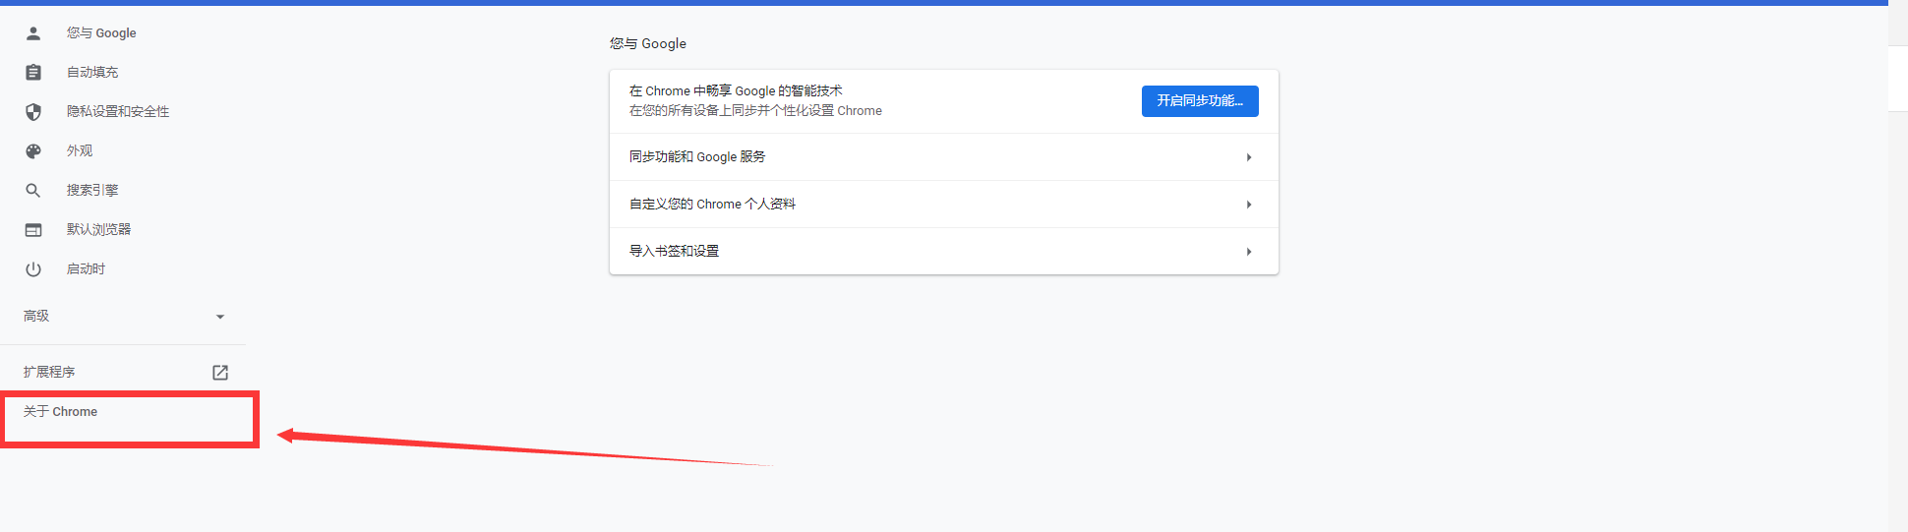Image resolution: width=1908 pixels, height=532 pixels.
Task: Click the person icon beside 您与 Google
Action: click(33, 33)
